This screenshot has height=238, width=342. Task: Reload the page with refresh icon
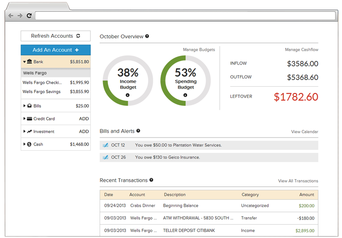tap(29, 16)
